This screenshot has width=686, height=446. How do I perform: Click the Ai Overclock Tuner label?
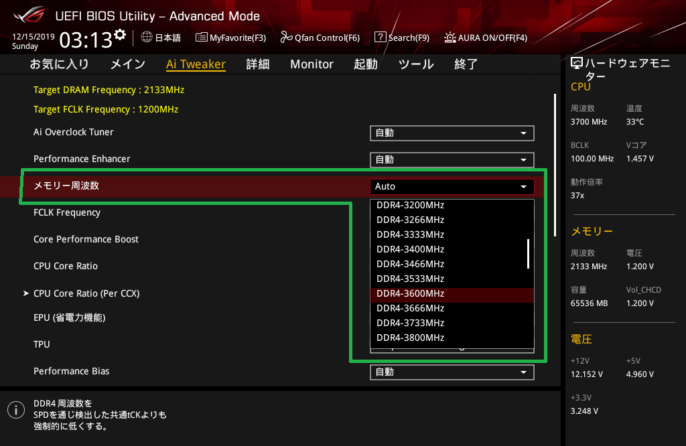coord(74,132)
